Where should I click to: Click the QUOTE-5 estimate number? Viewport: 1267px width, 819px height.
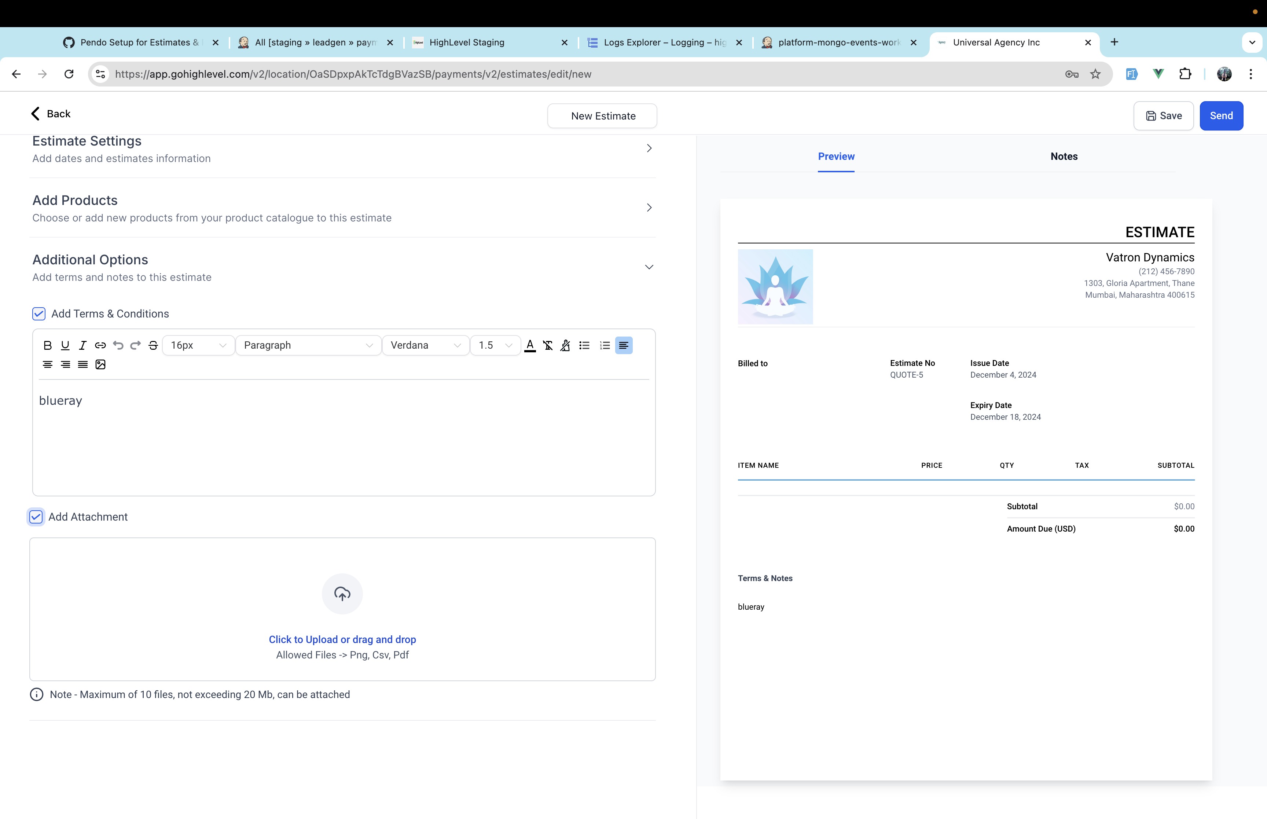point(907,375)
